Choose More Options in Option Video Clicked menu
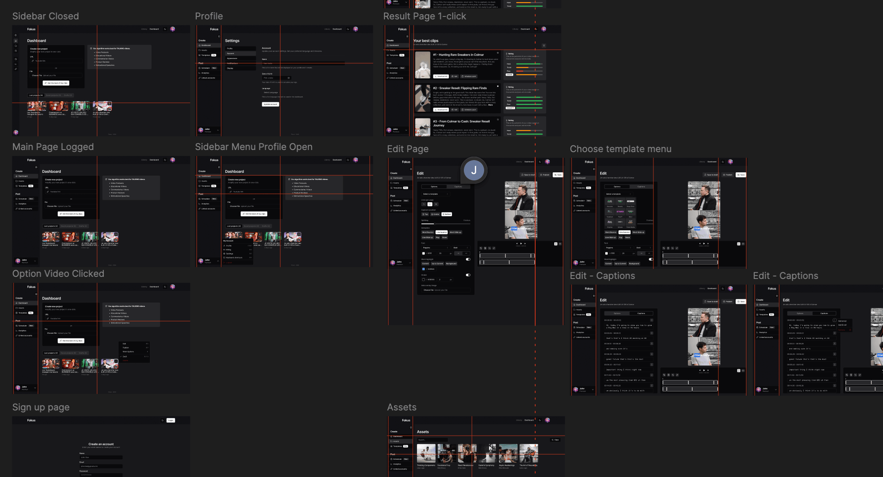Viewport: 883px width, 477px height. [135, 351]
